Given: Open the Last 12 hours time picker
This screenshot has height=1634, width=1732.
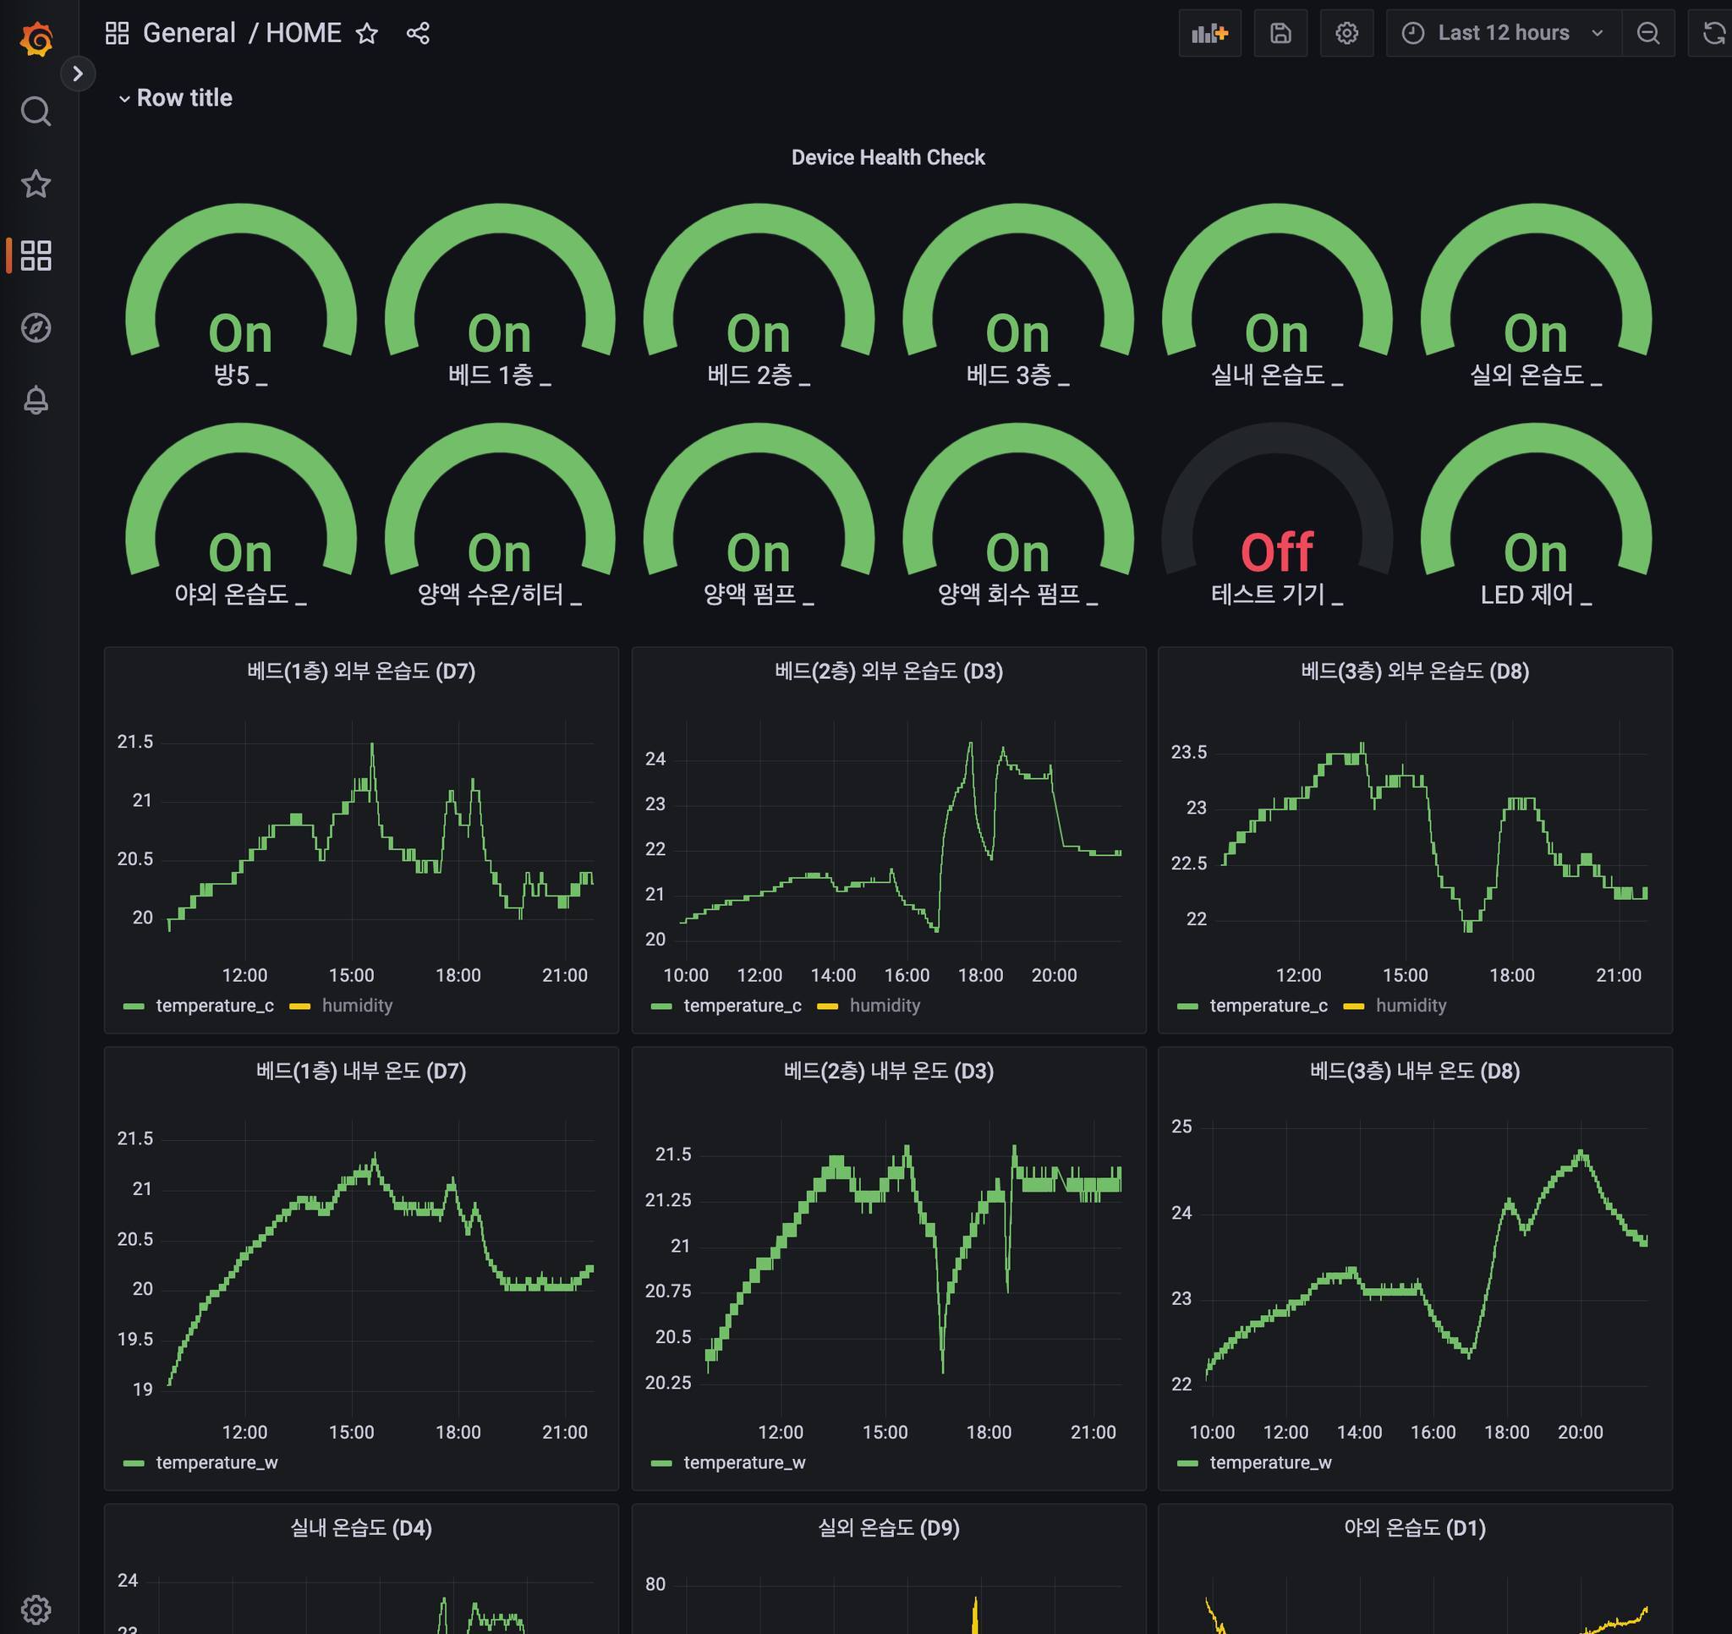Looking at the screenshot, I should 1503,33.
